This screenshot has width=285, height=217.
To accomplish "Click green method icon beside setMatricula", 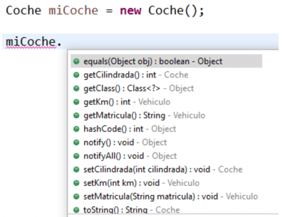I will pos(76,196).
